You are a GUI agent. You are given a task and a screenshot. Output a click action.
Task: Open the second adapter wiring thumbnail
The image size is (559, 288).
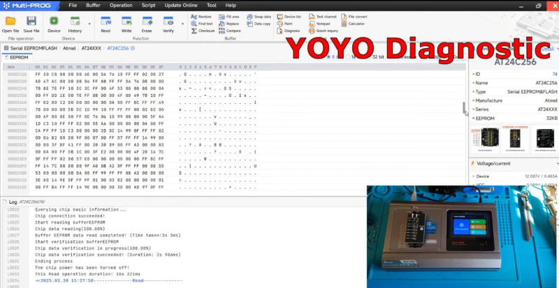(515, 138)
